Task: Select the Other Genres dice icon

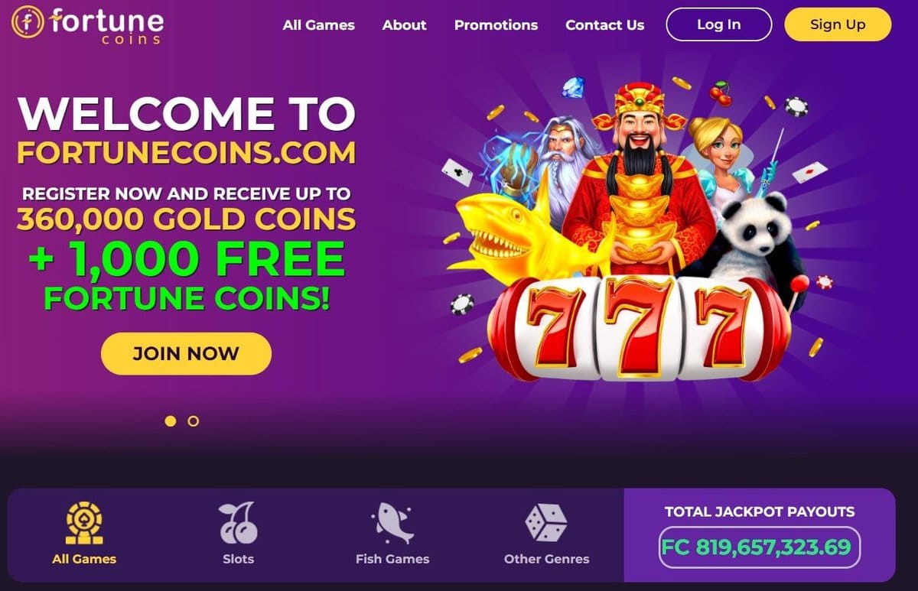Action: (x=546, y=523)
